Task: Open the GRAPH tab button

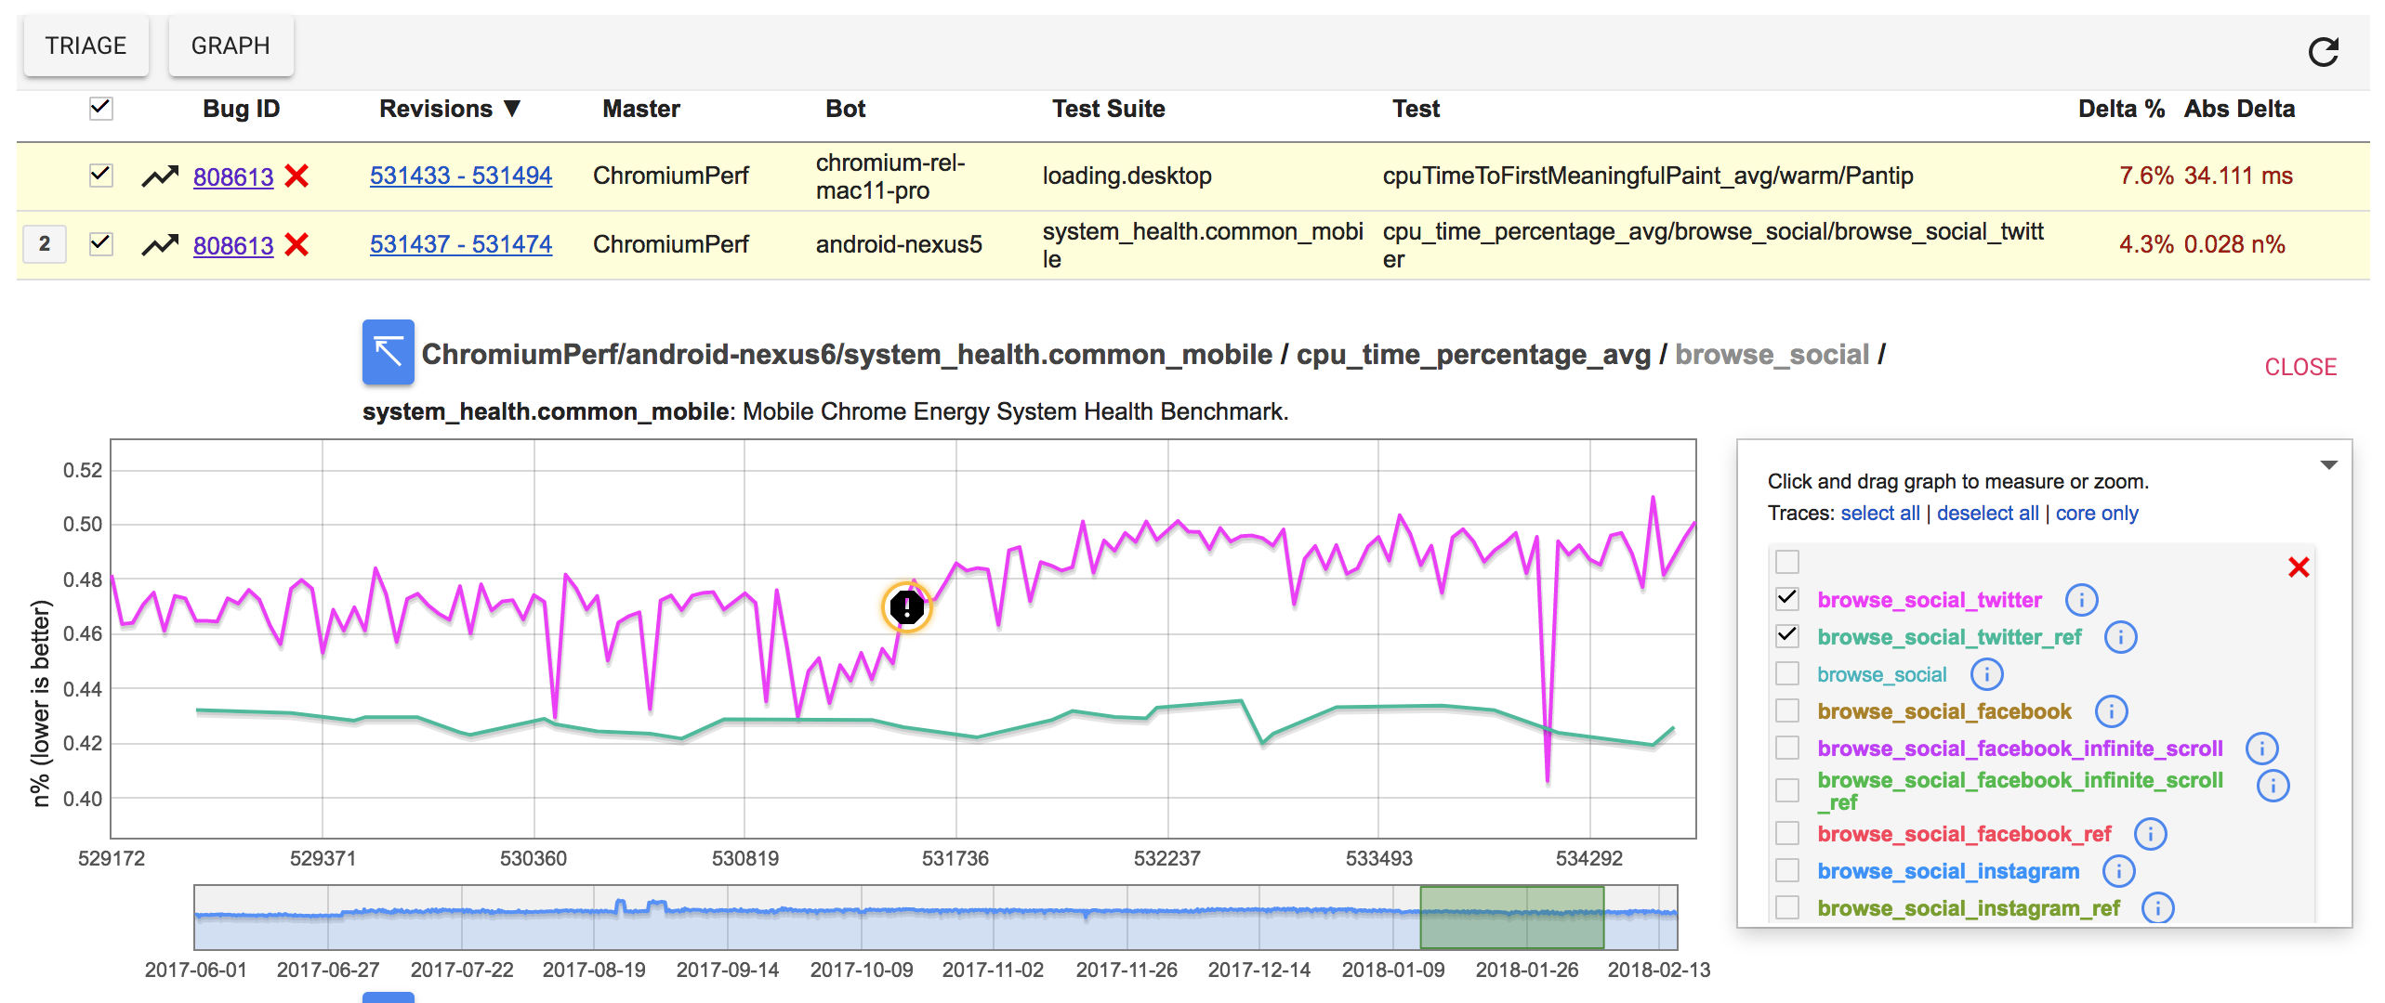Action: [231, 46]
